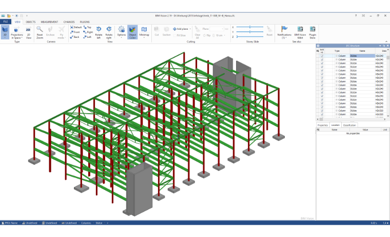Uncheck Active box of the selected Stütze row
This screenshot has width=390, height=237.
[322, 56]
